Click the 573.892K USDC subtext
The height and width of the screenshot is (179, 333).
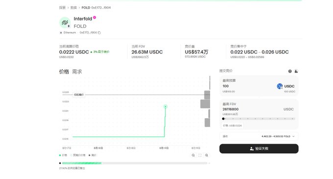(195, 57)
